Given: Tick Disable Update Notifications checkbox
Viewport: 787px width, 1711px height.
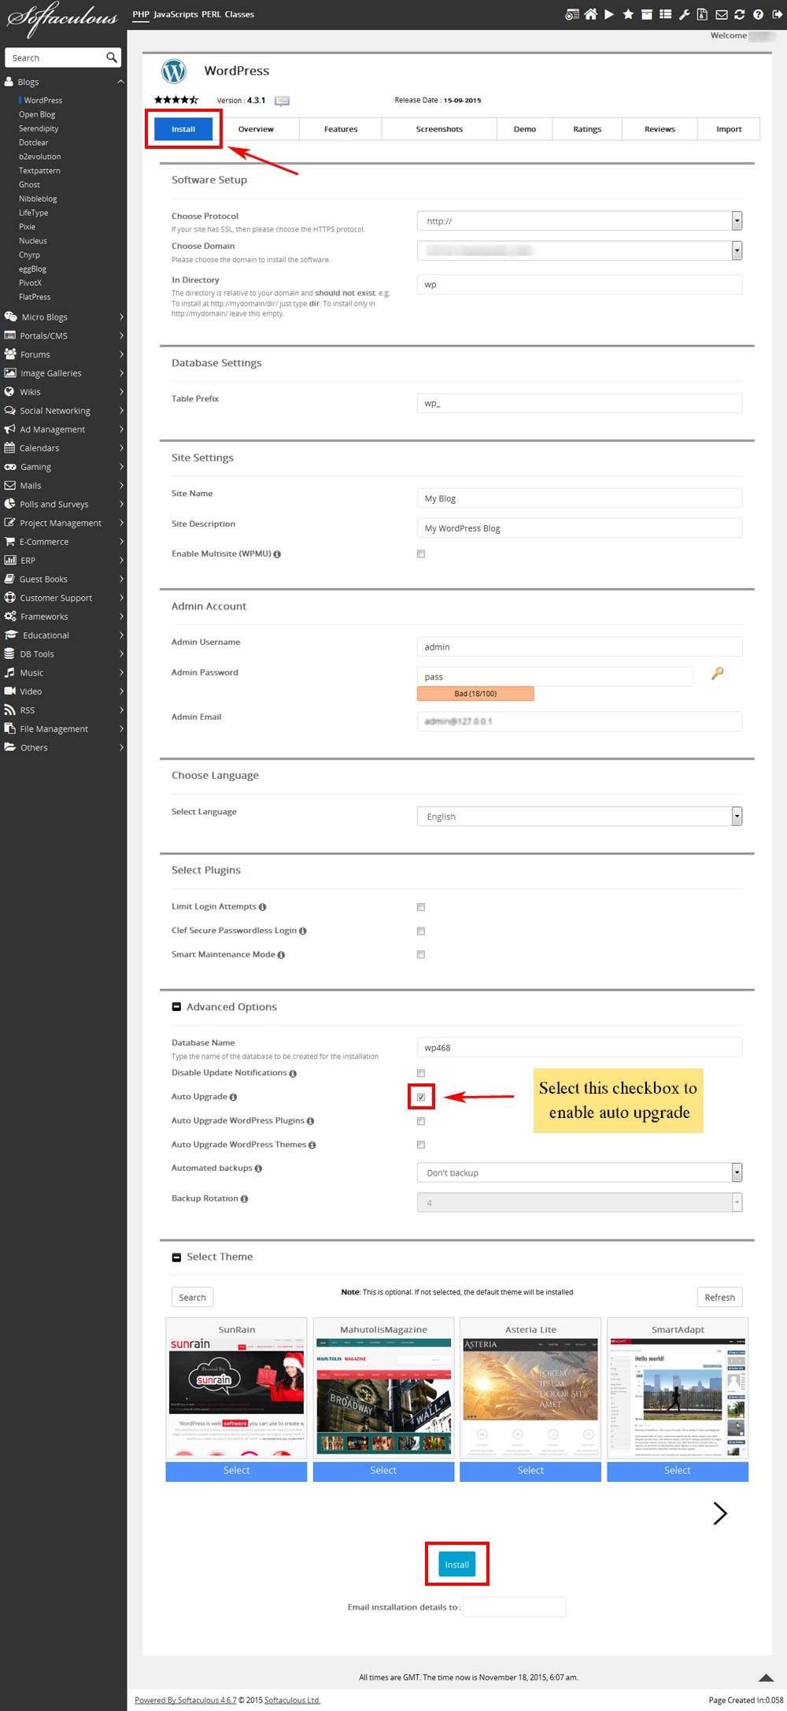Looking at the screenshot, I should [x=421, y=1073].
